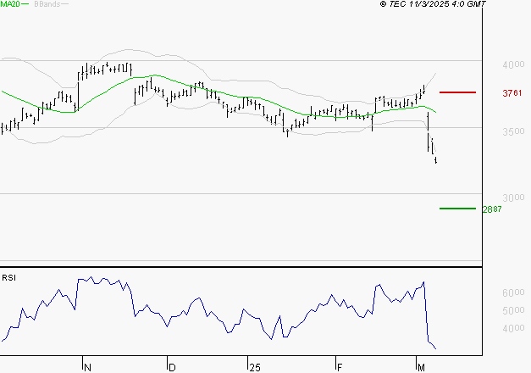Select the 25 year marker on time axis
This screenshot has width=531, height=373.
click(253, 366)
